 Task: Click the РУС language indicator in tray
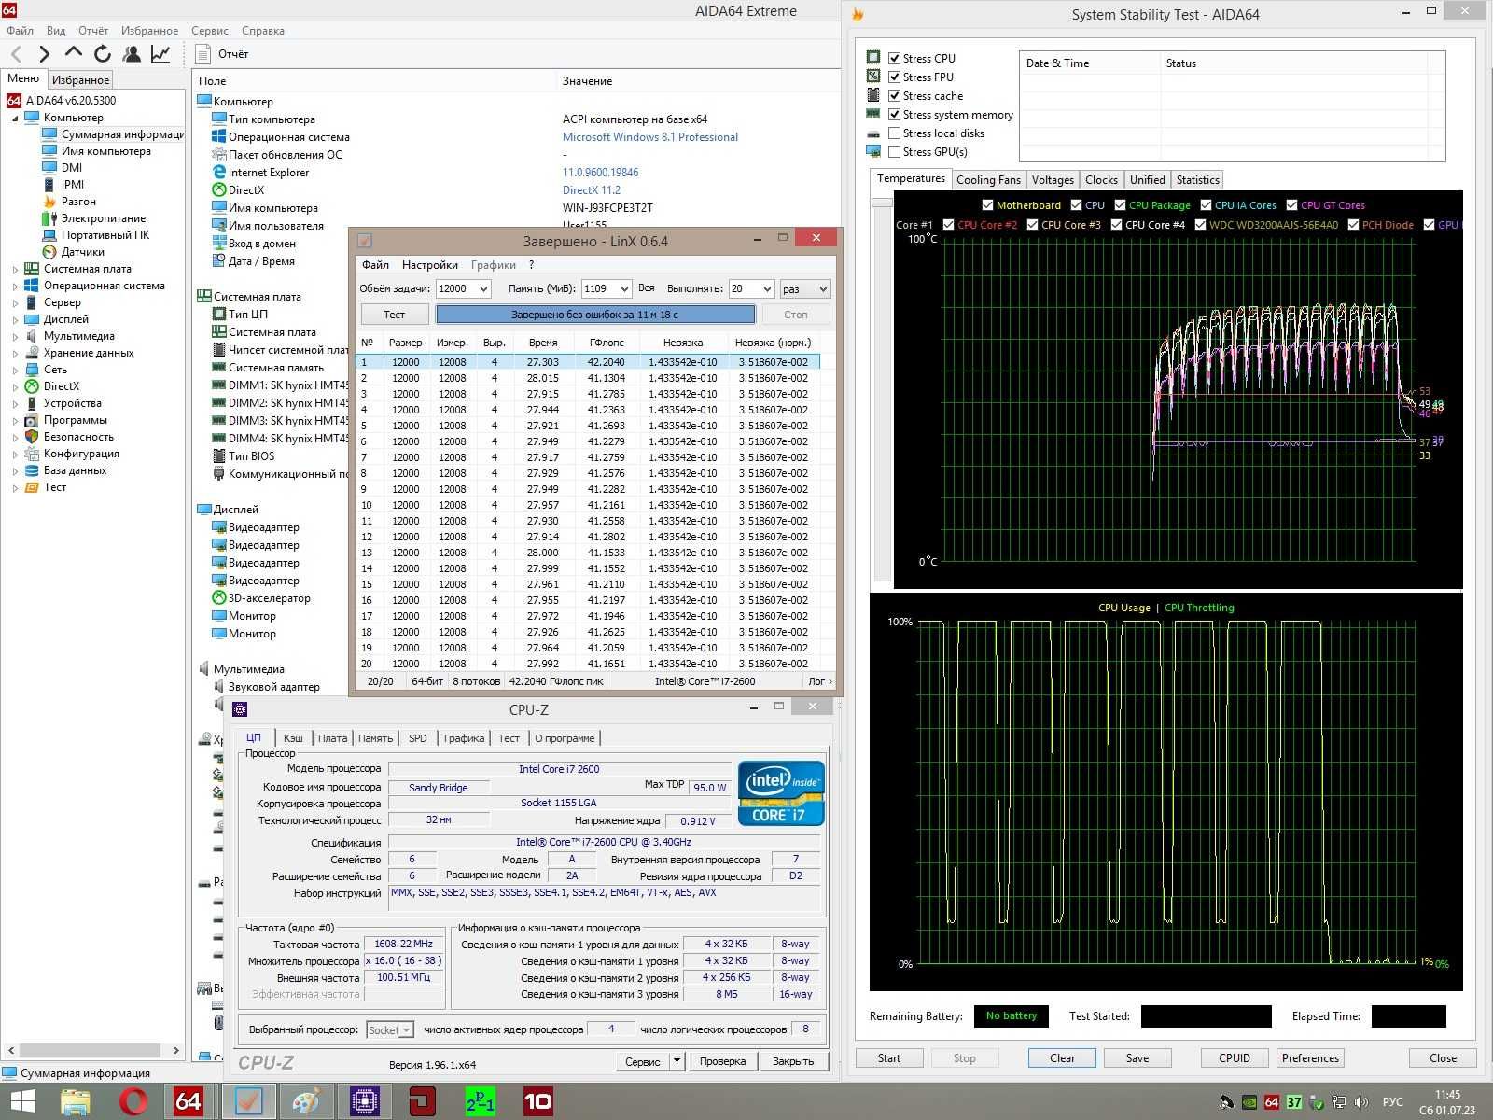tap(1393, 1102)
